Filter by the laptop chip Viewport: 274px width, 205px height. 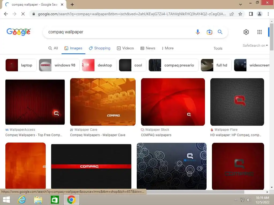point(21,65)
